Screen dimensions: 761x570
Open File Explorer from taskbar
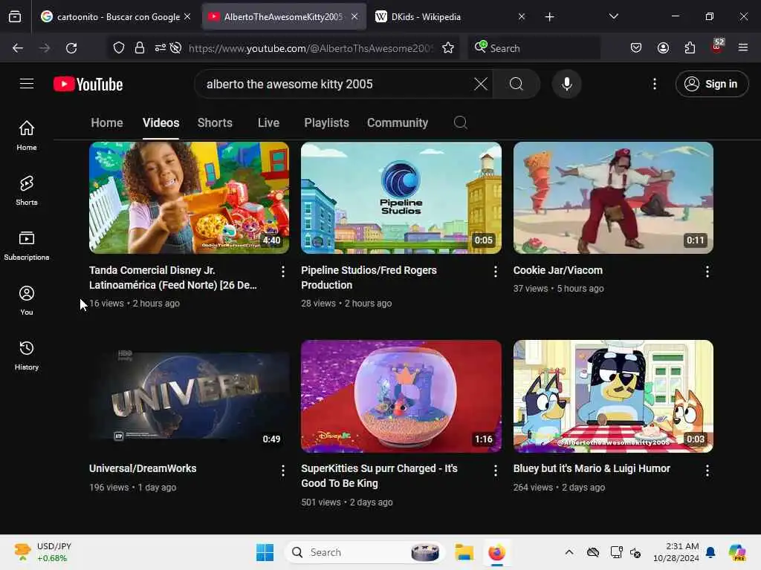464,552
